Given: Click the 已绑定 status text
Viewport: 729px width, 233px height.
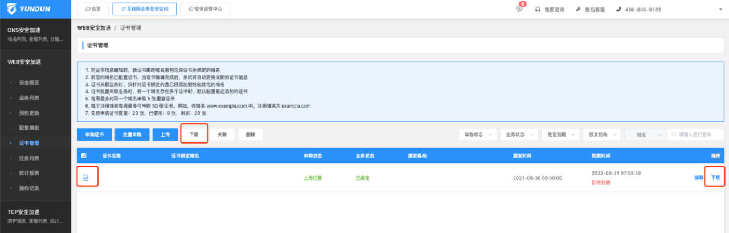Looking at the screenshot, I should (363, 178).
